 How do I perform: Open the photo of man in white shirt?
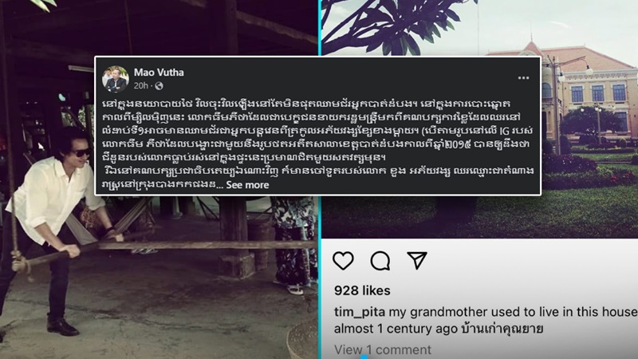[x=159, y=277]
